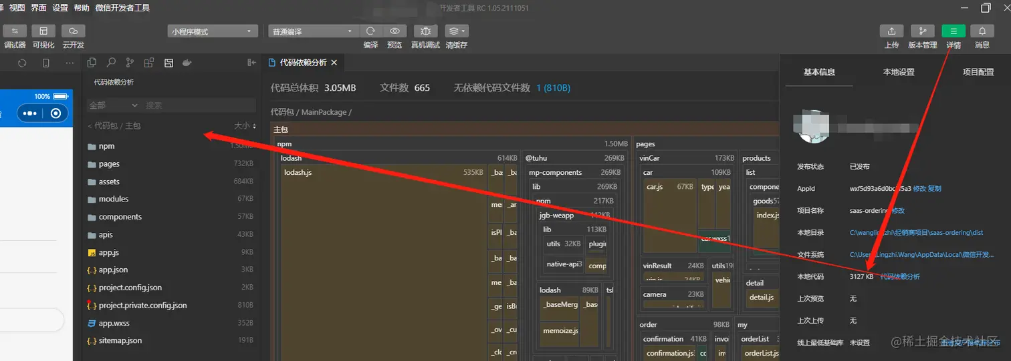Open the 清缓存 clear cache dropdown

456,31
